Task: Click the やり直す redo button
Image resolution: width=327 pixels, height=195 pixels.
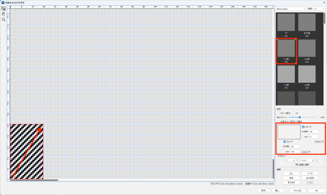Action: click(x=310, y=183)
